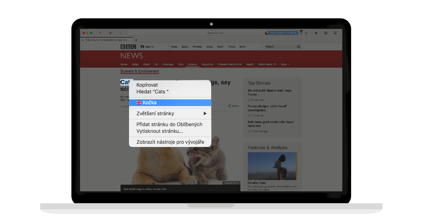Choose Kopírovat from the context menu

(147, 85)
